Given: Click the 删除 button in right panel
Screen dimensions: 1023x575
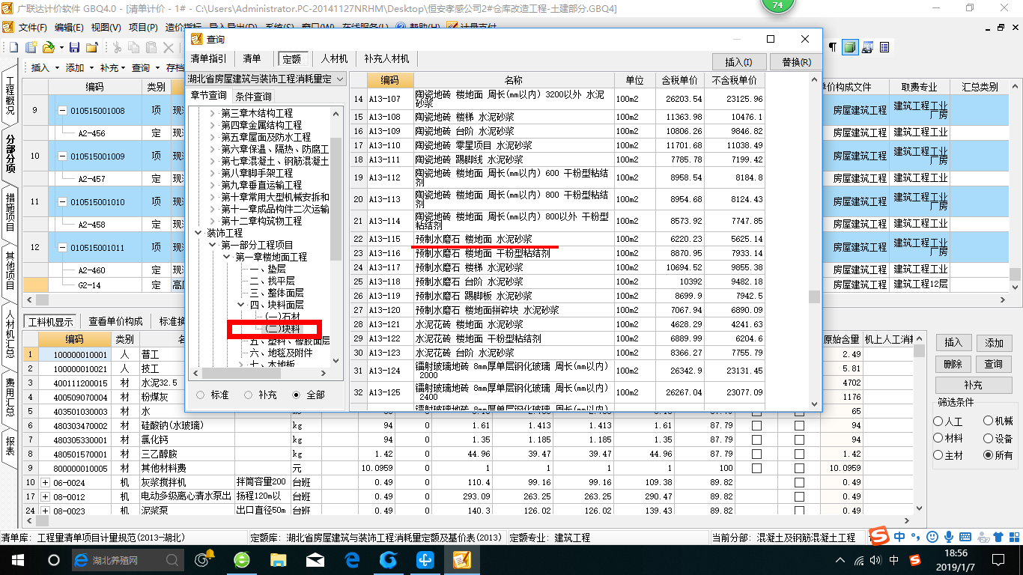Looking at the screenshot, I should (953, 364).
